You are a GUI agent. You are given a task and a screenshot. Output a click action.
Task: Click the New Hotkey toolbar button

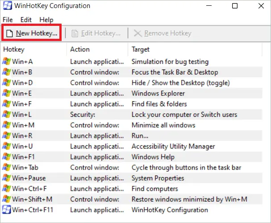31,33
